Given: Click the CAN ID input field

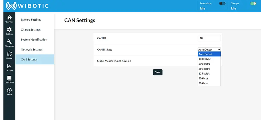Looking at the screenshot, I should pyautogui.click(x=209, y=38).
